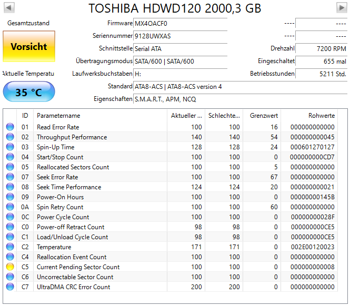350x306 pixels.
Task: Click the disk title TOSHIBA HDWD120 2000,3 GB
Action: tap(175, 8)
